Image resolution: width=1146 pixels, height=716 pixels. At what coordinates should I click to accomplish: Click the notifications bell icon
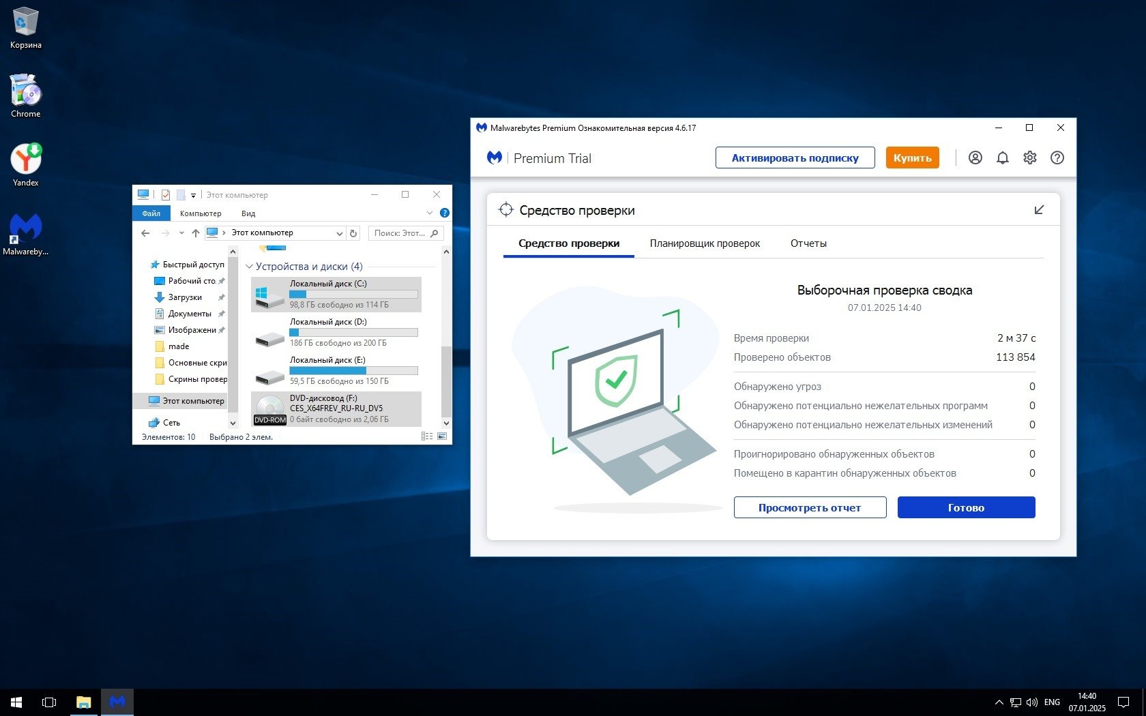click(x=1002, y=158)
